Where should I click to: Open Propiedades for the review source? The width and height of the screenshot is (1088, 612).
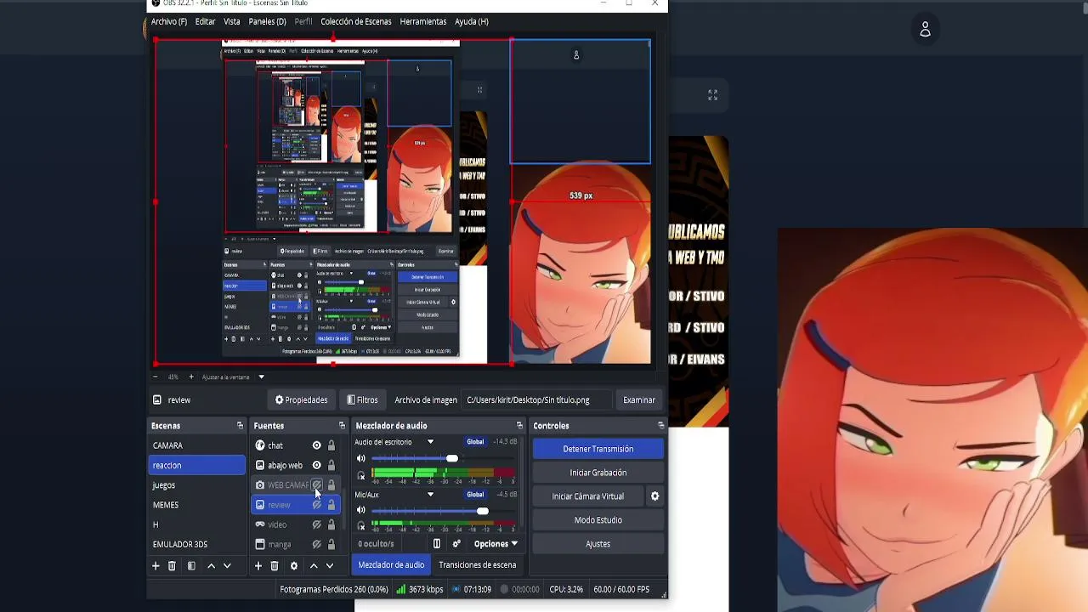(301, 400)
